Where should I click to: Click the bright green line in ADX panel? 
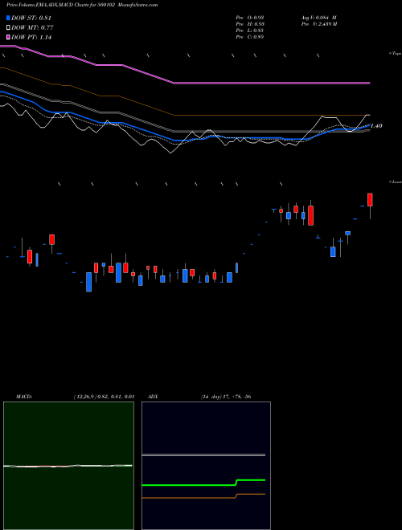point(203,483)
